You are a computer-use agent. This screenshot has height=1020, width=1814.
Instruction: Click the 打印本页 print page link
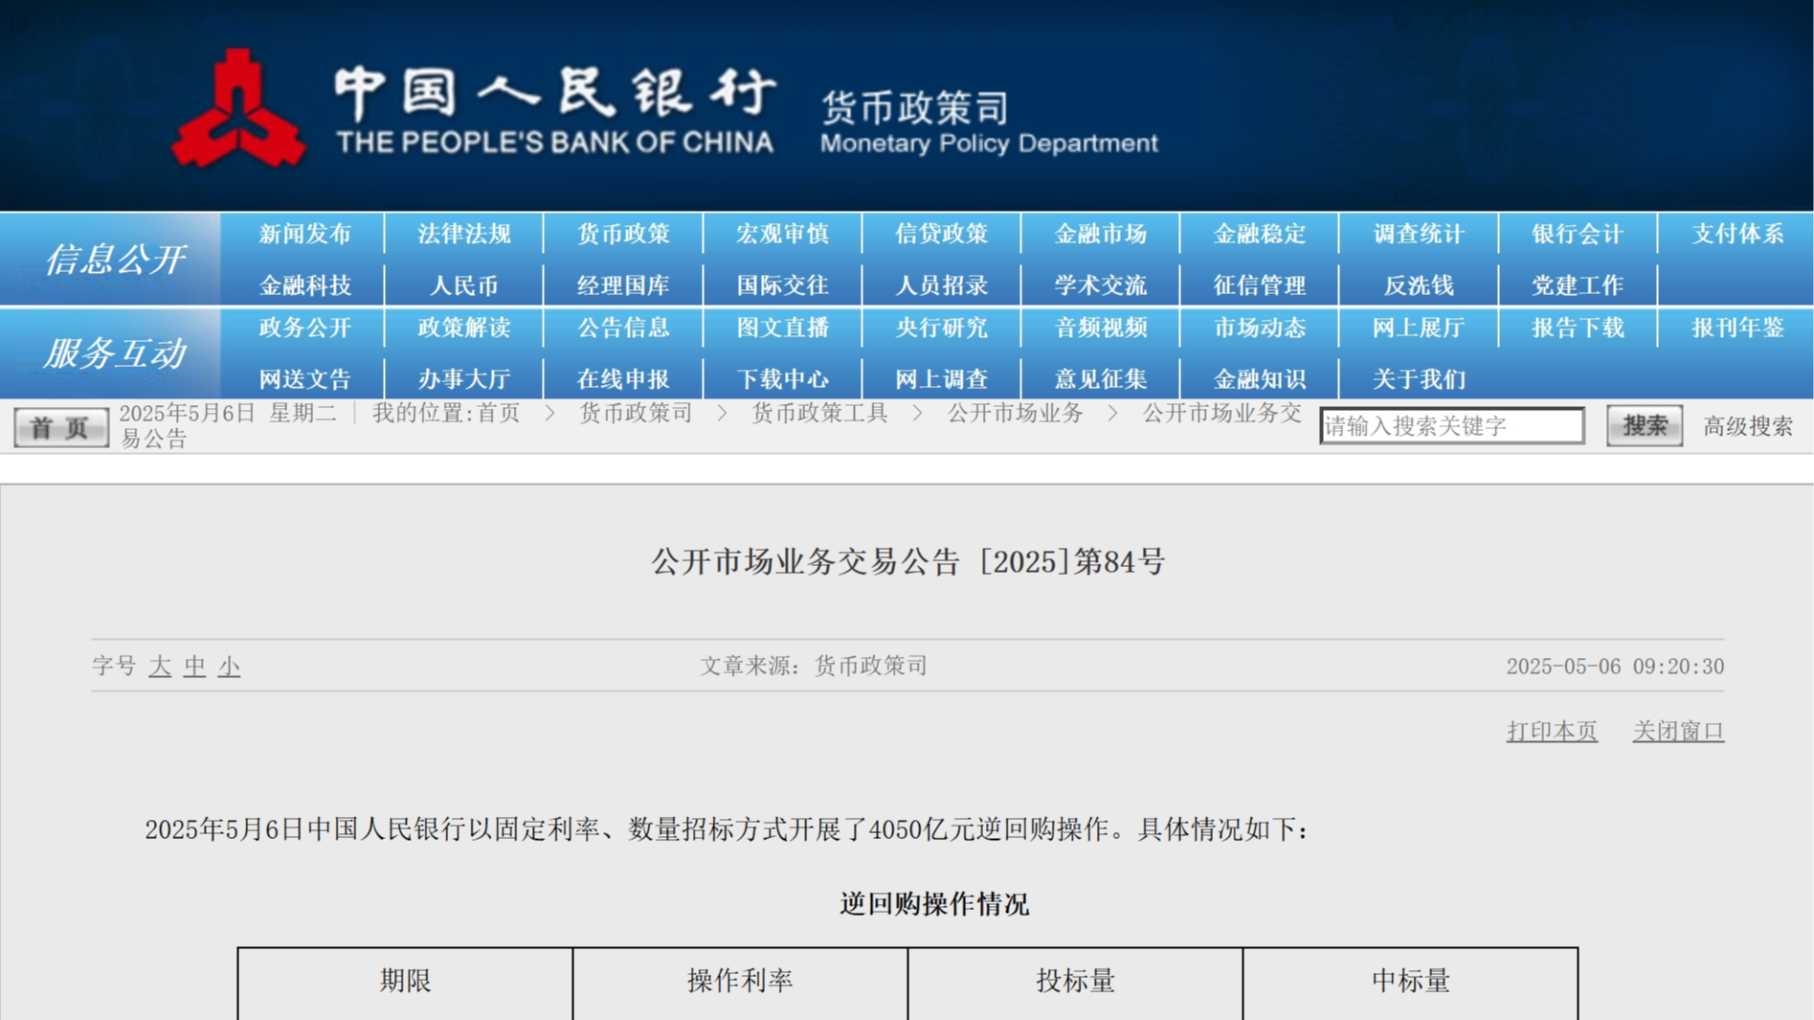pyautogui.click(x=1551, y=732)
